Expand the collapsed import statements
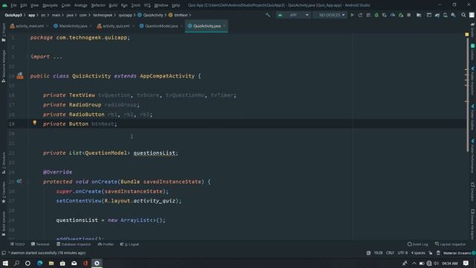 (57, 57)
